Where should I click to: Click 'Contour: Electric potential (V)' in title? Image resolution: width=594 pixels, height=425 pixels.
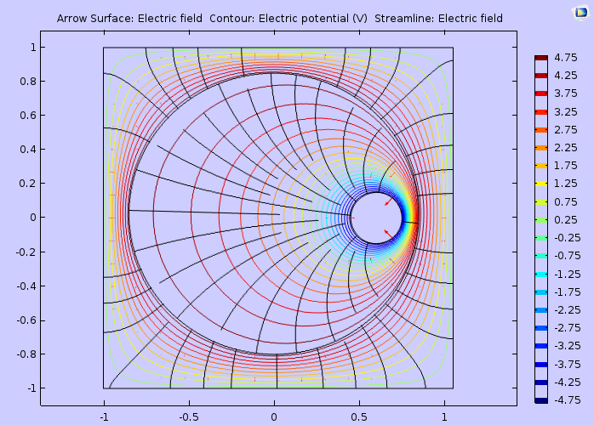[285, 19]
